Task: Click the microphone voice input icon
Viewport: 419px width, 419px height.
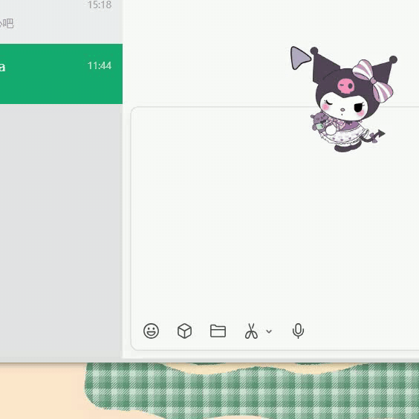Action: (298, 331)
